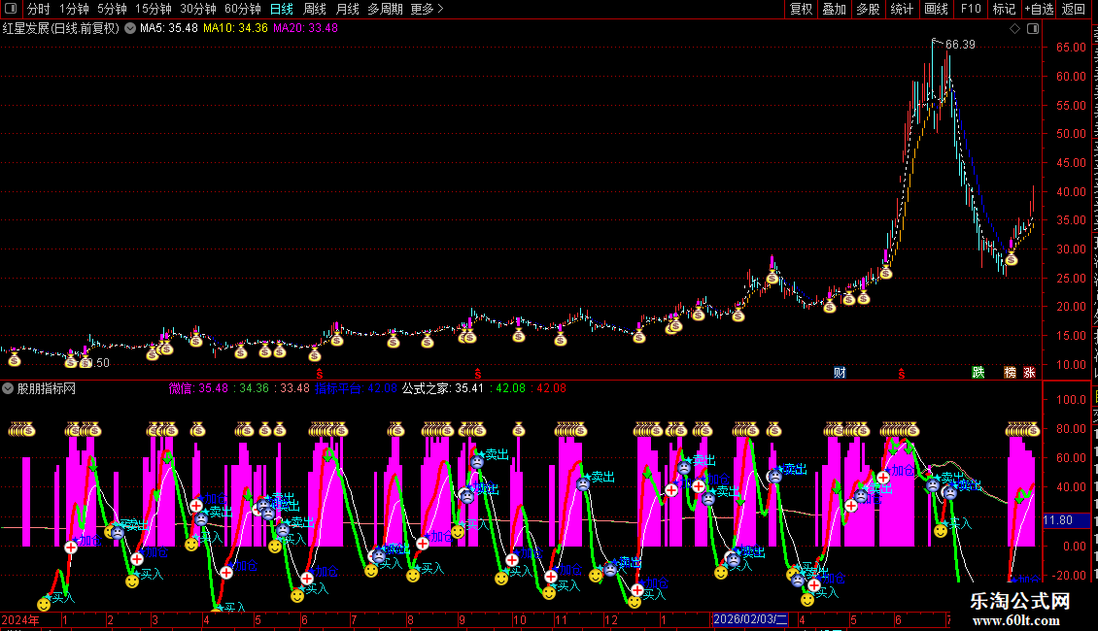Open the 统计 statistics button

pyautogui.click(x=901, y=9)
